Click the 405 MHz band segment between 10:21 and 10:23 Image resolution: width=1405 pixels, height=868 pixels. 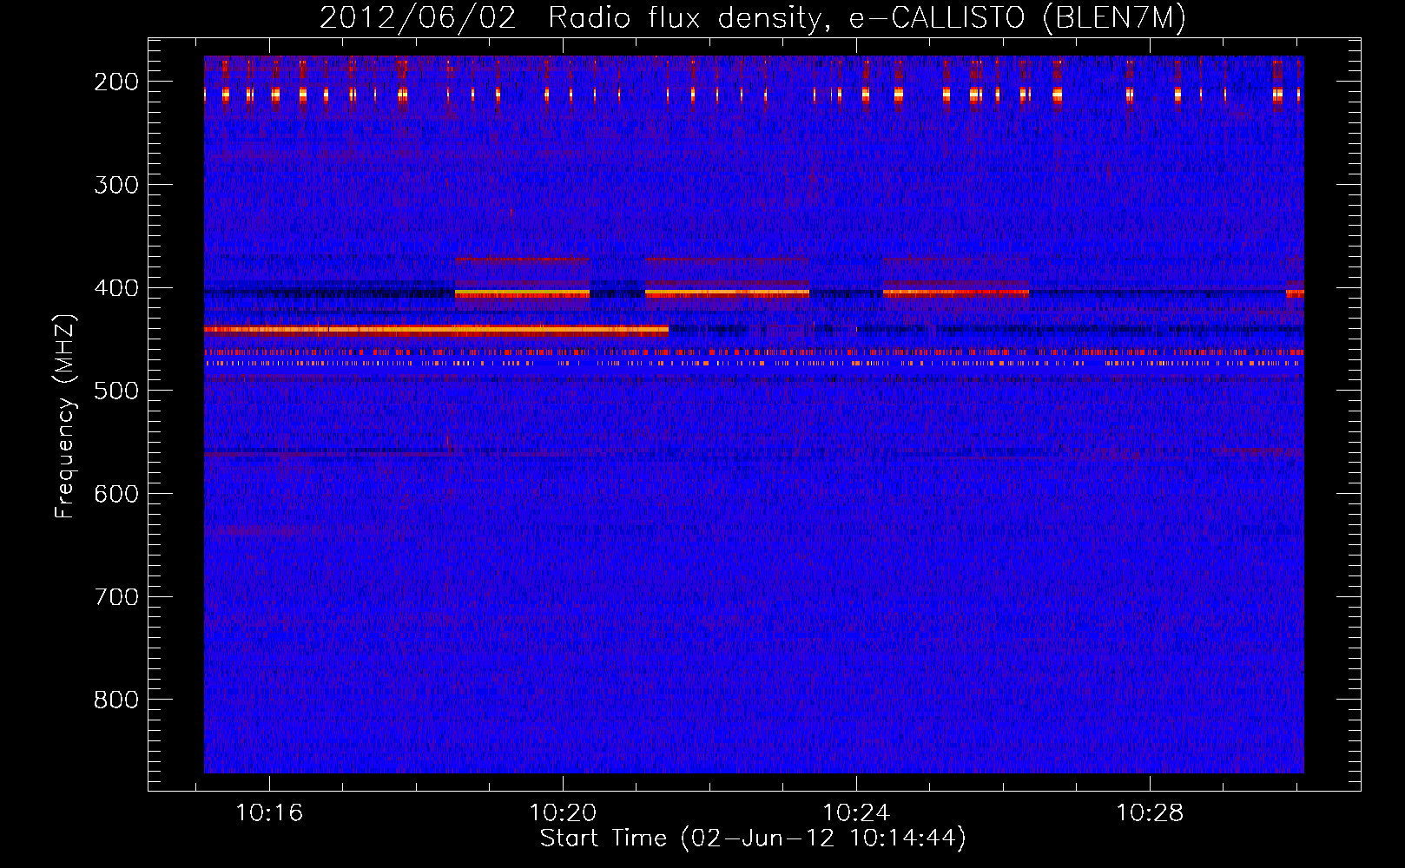(x=727, y=293)
